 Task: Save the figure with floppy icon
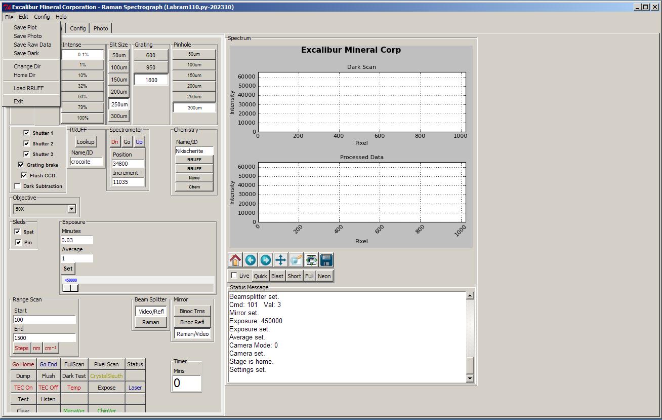[x=326, y=260]
